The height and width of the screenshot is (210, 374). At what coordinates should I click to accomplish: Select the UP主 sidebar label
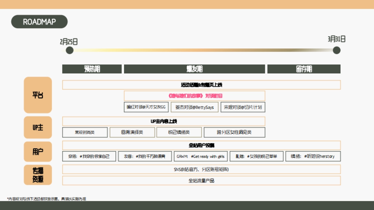click(38, 127)
